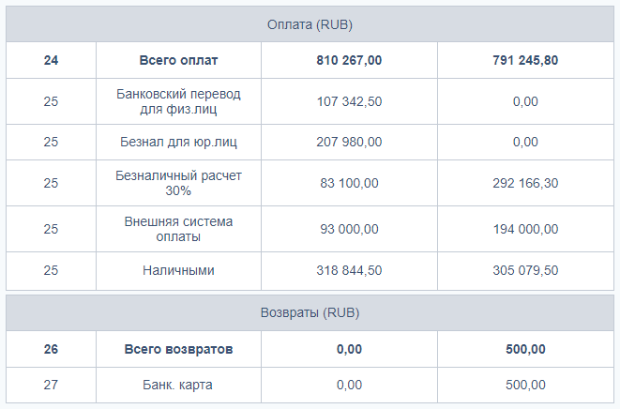
Task: Click row number 24 cell
Action: coord(51,61)
